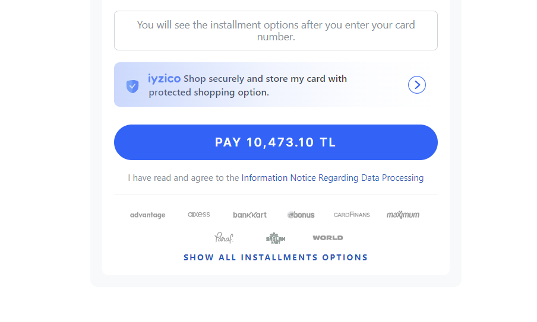The width and height of the screenshot is (537, 322).
Task: Click the axess card logo
Action: pyautogui.click(x=198, y=214)
